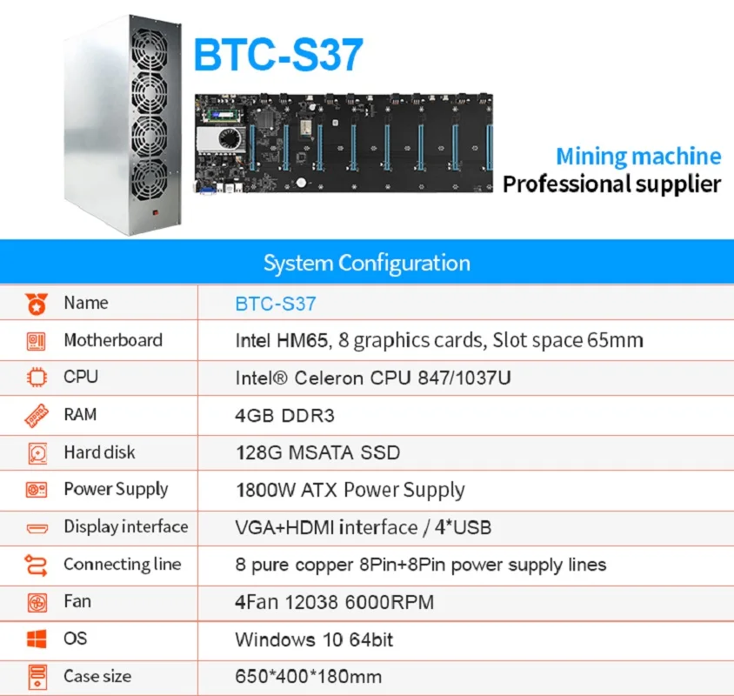Viewport: 734px width, 696px height.
Task: Select the blue BTC-S37 name value
Action: (x=276, y=304)
